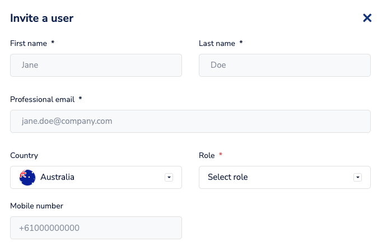This screenshot has width=387, height=246.
Task: Close the Invite a user dialog
Action: pos(367,18)
